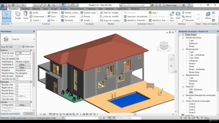Collapse Plantas estruturais tree node
The image size is (219, 123).
pos(183,38)
